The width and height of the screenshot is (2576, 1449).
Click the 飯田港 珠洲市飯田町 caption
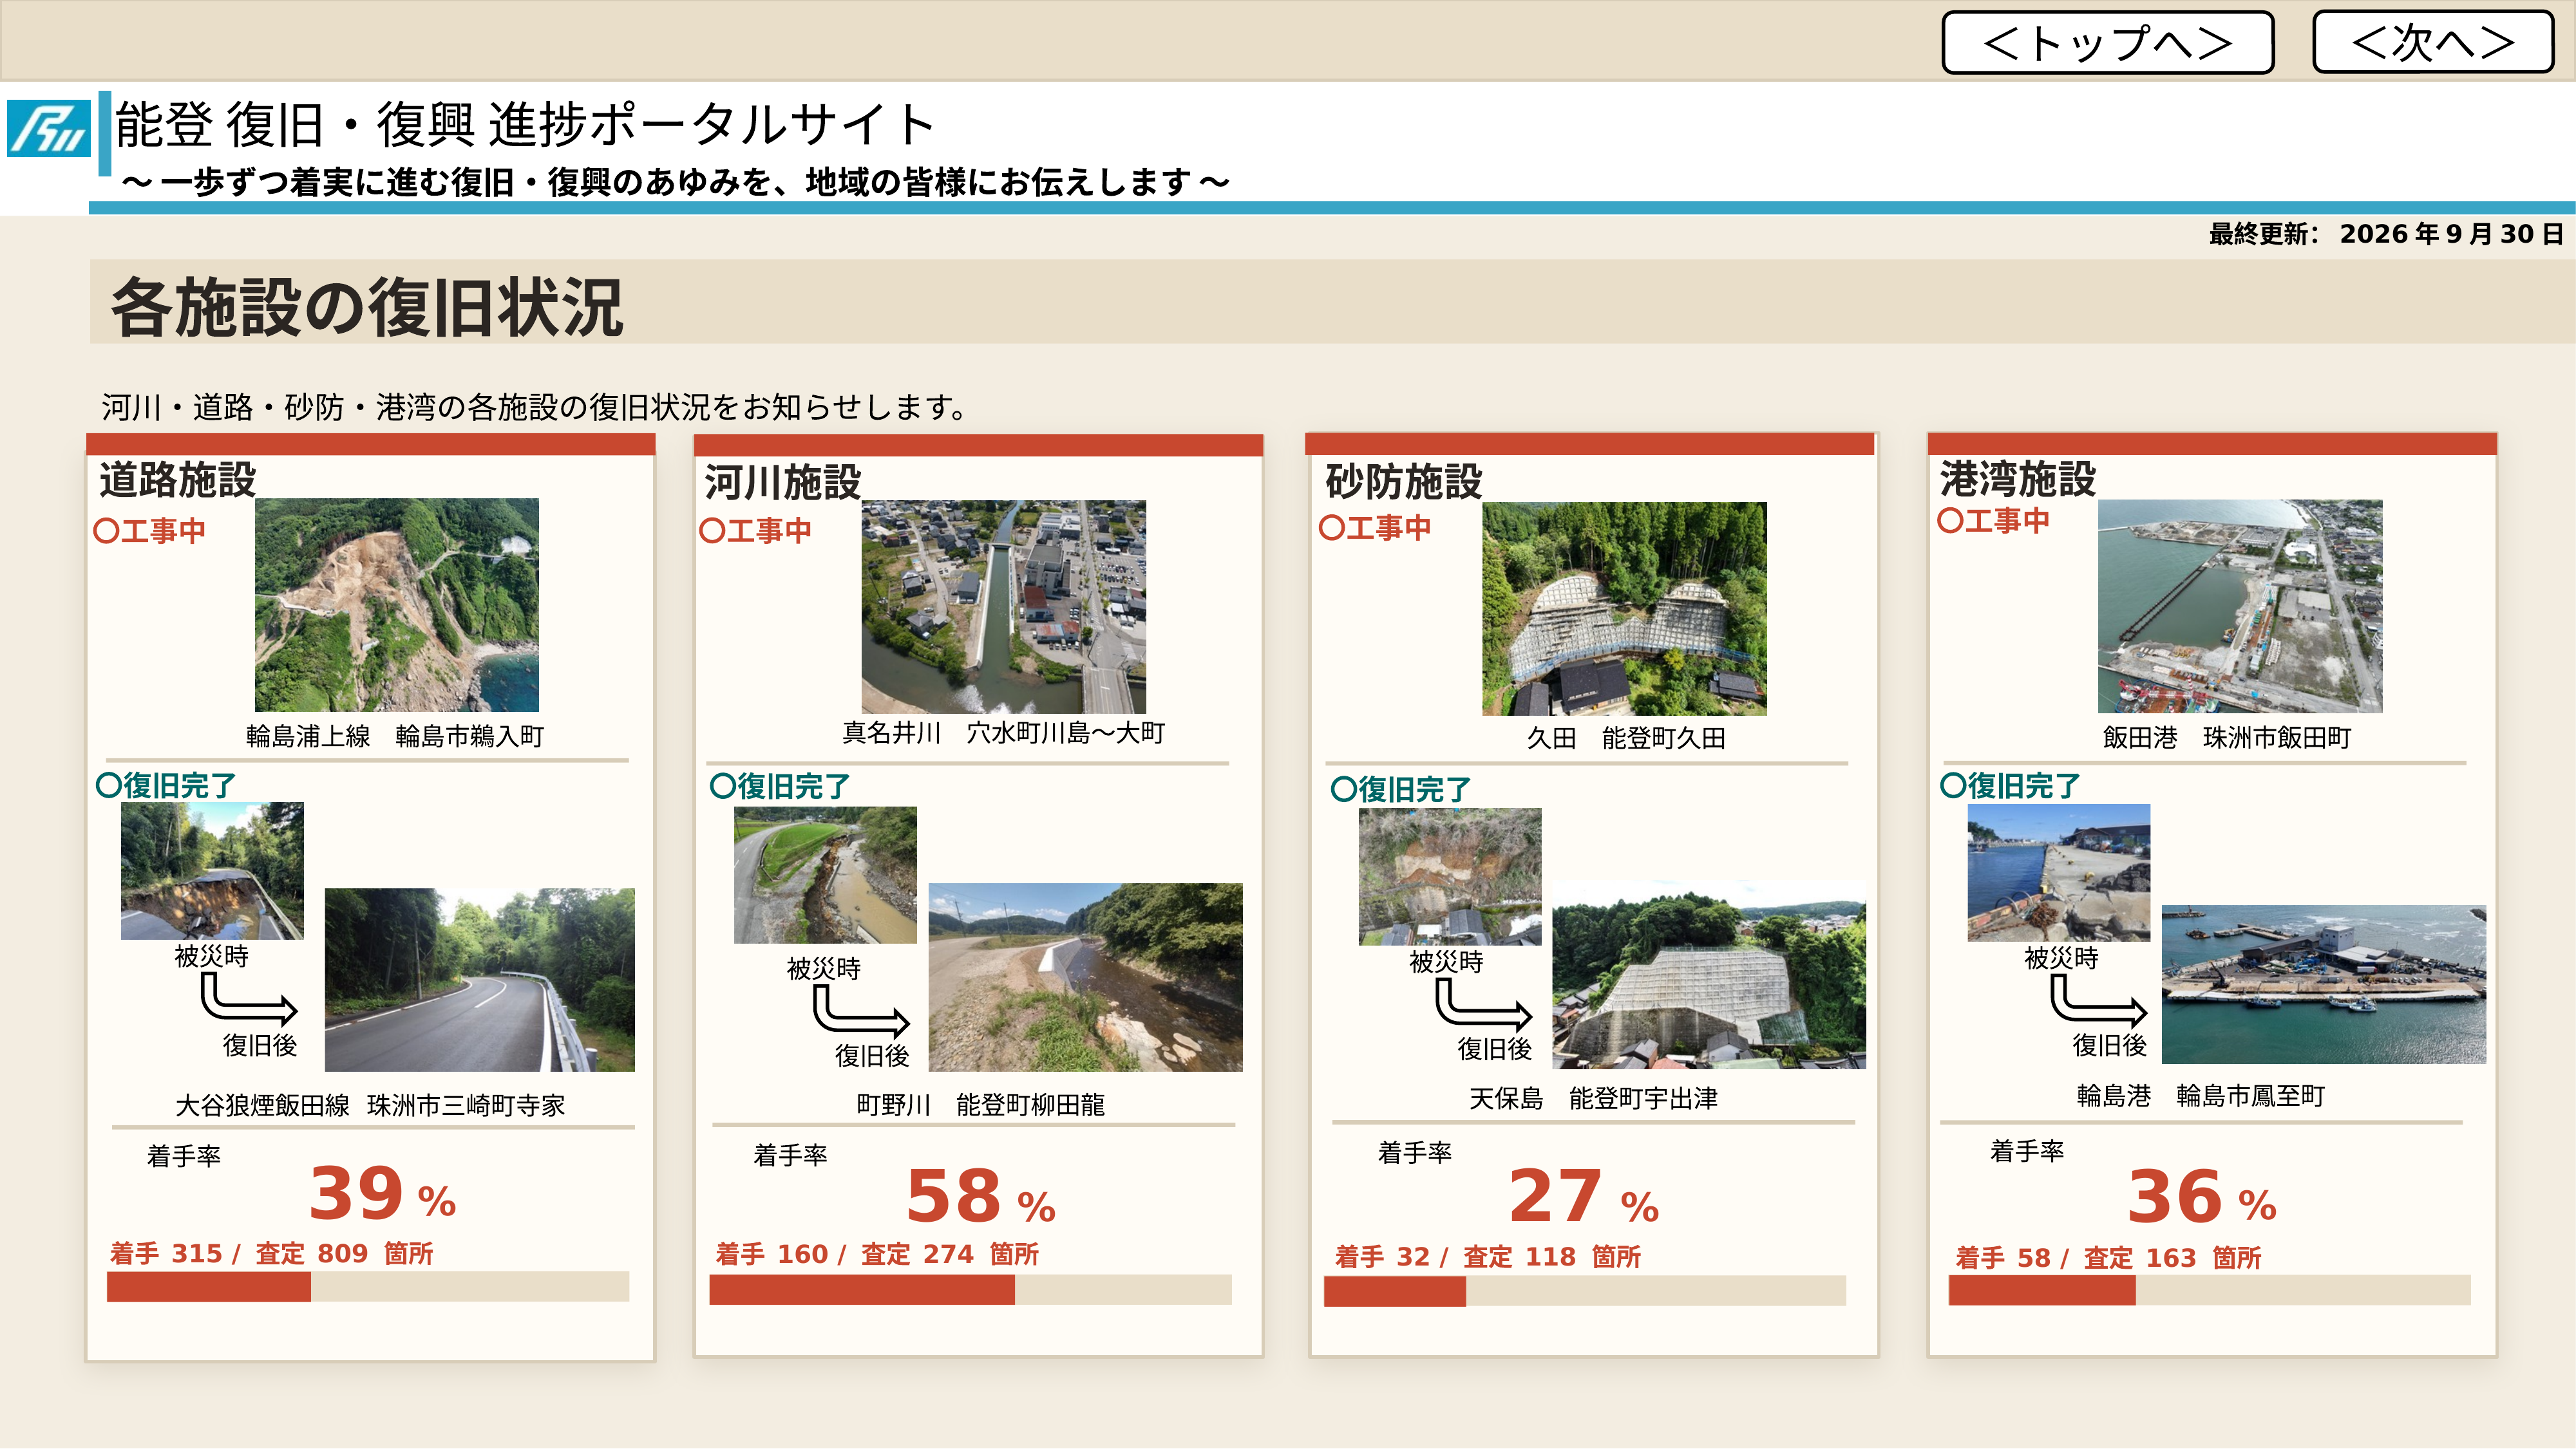pos(2227,738)
